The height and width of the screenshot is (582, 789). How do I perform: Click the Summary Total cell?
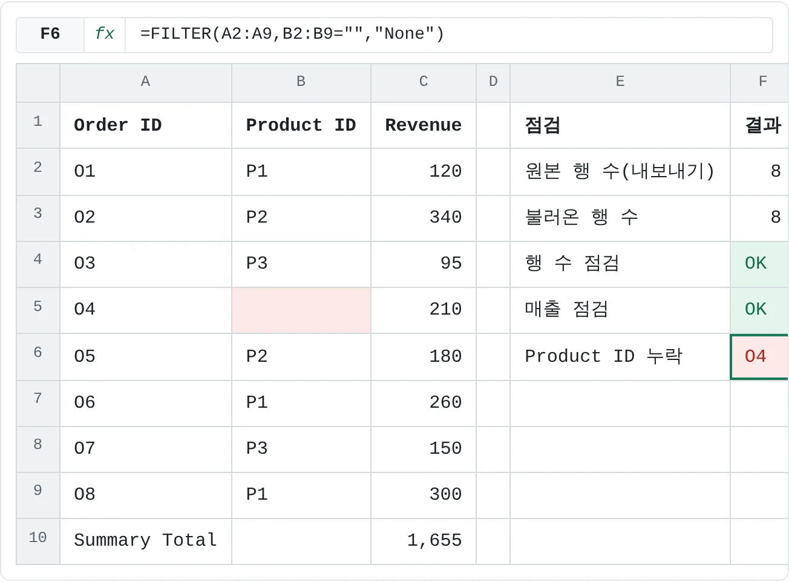pyautogui.click(x=146, y=541)
